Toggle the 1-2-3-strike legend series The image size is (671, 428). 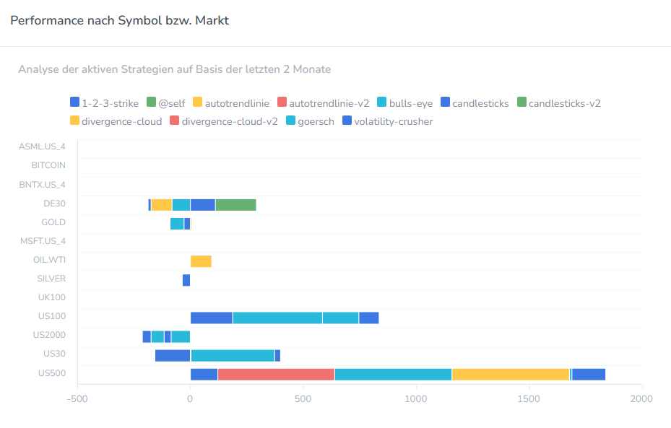pyautogui.click(x=105, y=103)
